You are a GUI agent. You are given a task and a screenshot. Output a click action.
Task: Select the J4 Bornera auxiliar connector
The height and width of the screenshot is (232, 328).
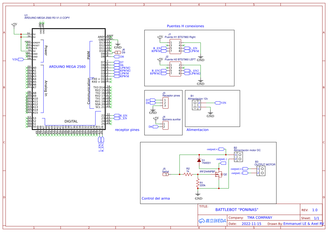click(x=165, y=125)
